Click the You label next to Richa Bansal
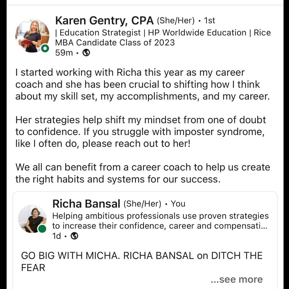 178,204
